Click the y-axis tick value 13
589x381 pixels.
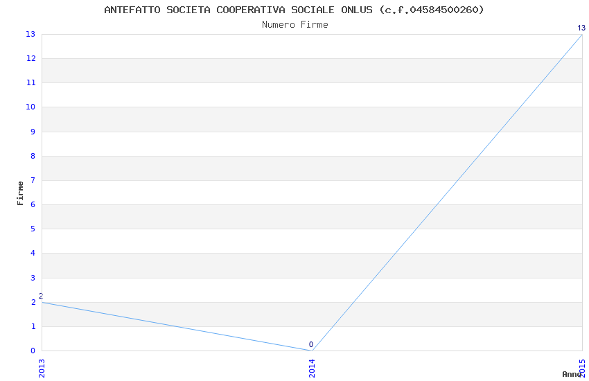[x=30, y=34]
